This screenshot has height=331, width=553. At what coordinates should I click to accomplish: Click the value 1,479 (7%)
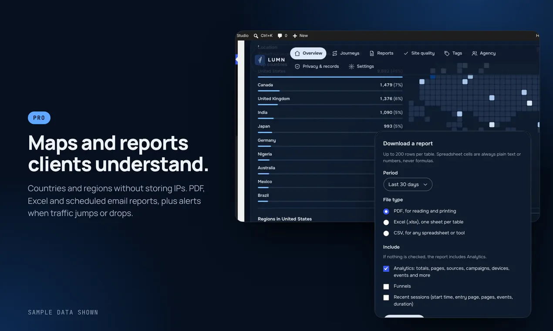(391, 85)
